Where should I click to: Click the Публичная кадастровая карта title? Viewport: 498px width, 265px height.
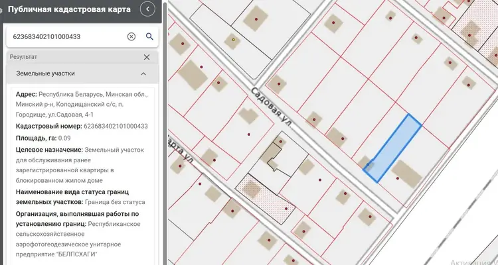tap(69, 9)
